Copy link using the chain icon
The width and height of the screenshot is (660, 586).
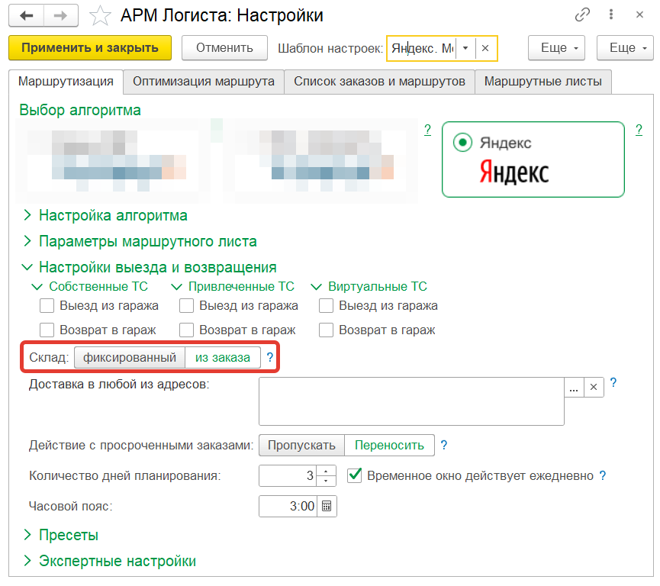click(582, 15)
